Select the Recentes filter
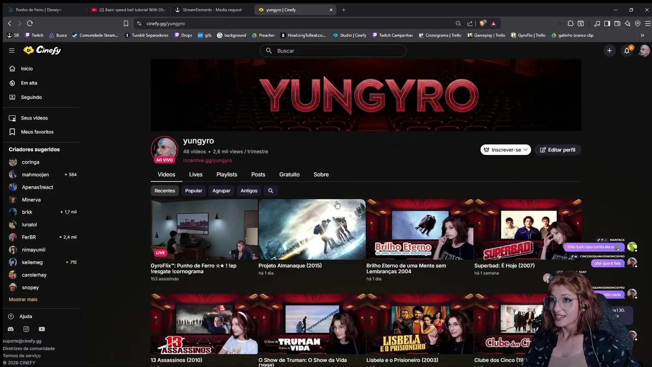 [x=165, y=191]
